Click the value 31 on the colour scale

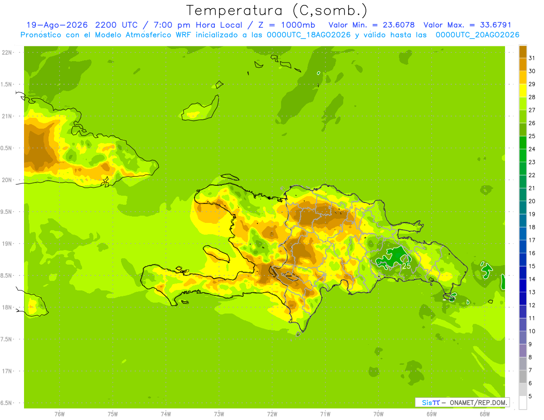[532, 58]
